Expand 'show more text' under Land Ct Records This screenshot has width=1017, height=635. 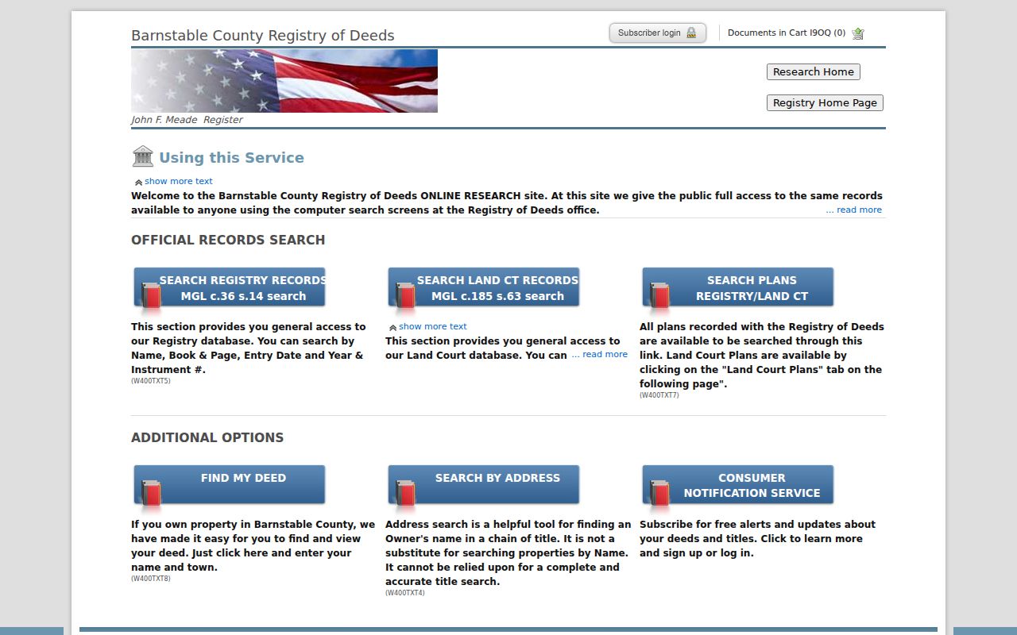[433, 326]
